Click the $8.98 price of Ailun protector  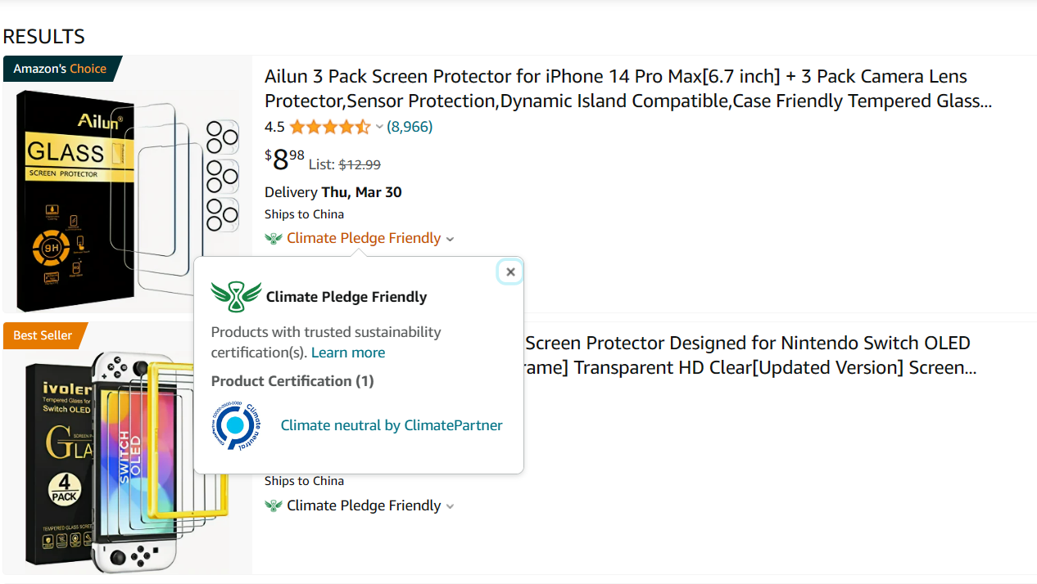click(x=285, y=159)
